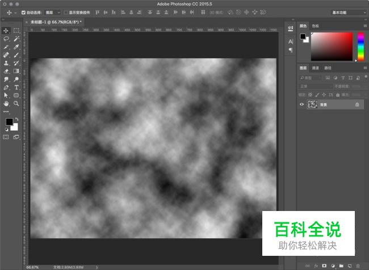Pick a hue on the rainbow hue slider
369x270 pixels.
[360, 47]
